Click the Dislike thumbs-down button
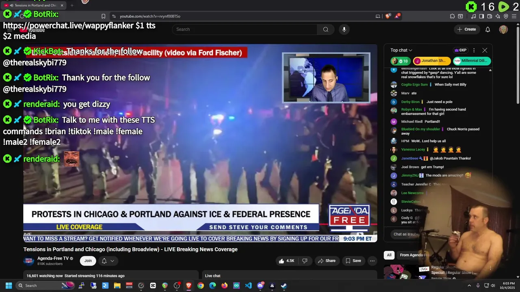Screen dimensions: 520x292 click(305, 261)
